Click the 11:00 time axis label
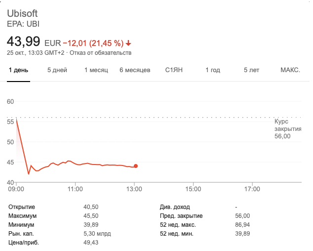Image resolution: width=313 pixels, height=251 pixels. coord(75,189)
